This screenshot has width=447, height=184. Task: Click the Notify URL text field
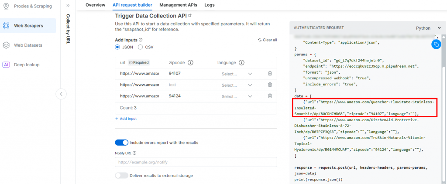(x=196, y=162)
